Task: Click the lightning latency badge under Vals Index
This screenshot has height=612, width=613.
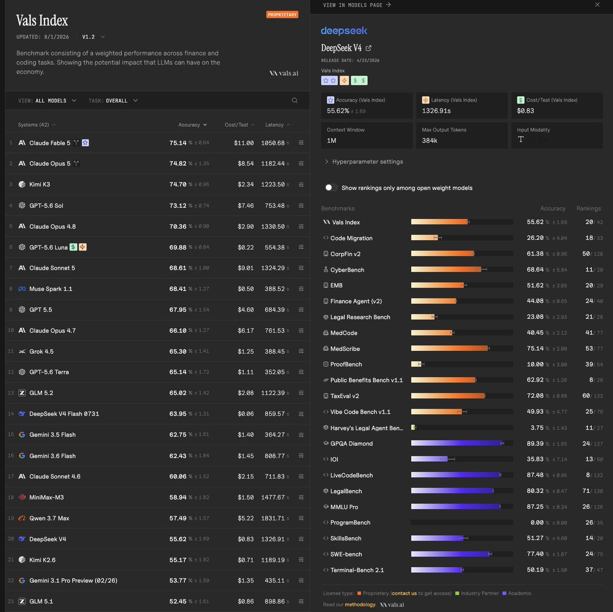Action: tap(344, 81)
